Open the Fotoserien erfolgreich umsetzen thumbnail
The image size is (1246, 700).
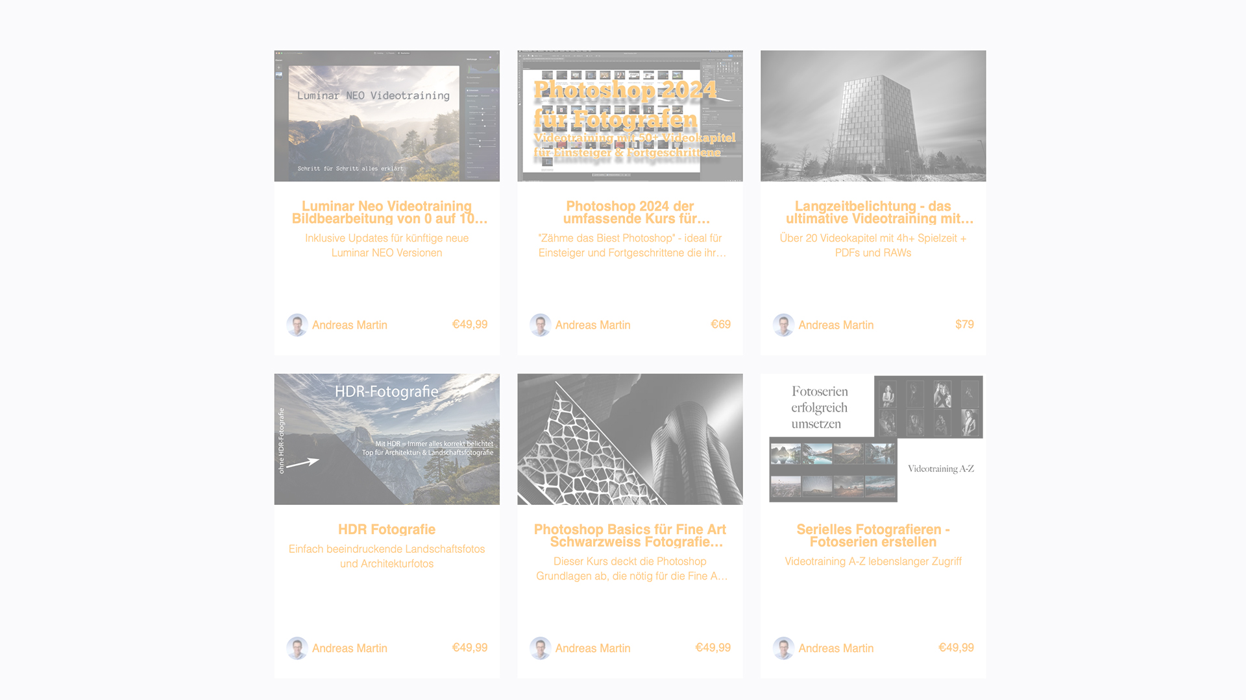[x=873, y=439]
